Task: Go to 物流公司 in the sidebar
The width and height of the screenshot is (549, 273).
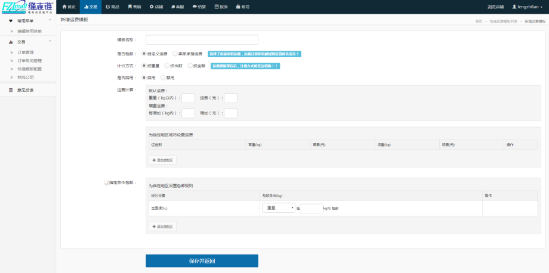Action: pyautogui.click(x=26, y=77)
